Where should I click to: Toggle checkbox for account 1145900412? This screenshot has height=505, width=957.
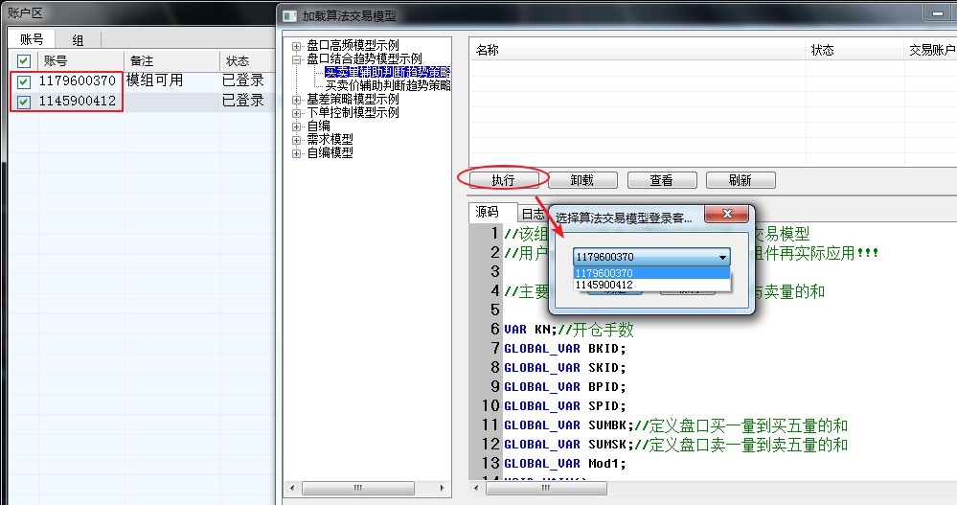tap(24, 102)
